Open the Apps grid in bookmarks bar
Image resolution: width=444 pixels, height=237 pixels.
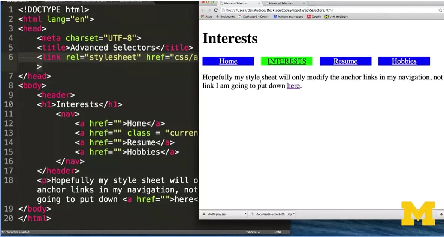click(x=206, y=16)
